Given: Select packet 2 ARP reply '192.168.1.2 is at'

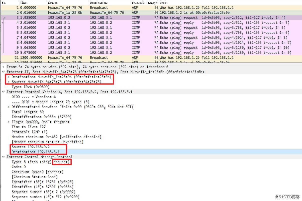Looking at the screenshot, I should tap(151, 12).
